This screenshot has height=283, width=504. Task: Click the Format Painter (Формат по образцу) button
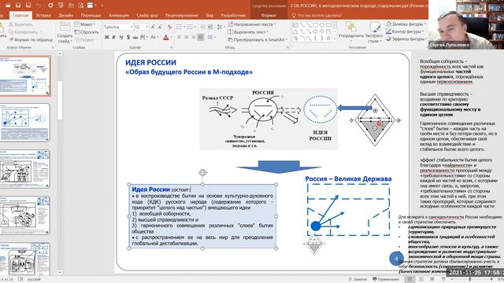click(31, 40)
